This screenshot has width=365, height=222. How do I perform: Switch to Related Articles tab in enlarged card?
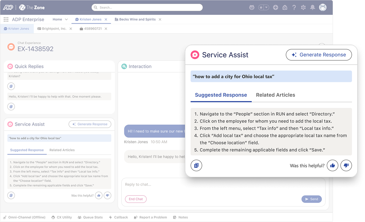(275, 95)
